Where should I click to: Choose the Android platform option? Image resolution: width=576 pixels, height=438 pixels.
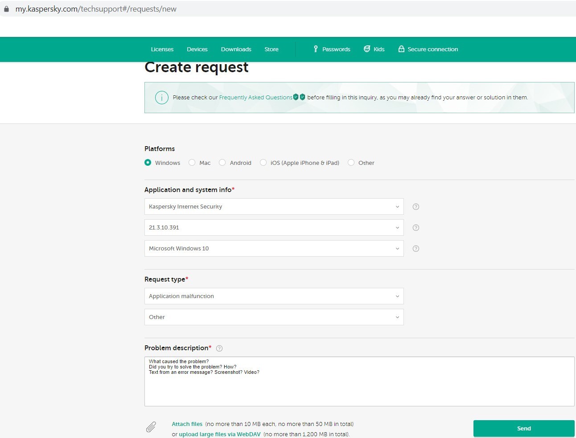point(222,163)
